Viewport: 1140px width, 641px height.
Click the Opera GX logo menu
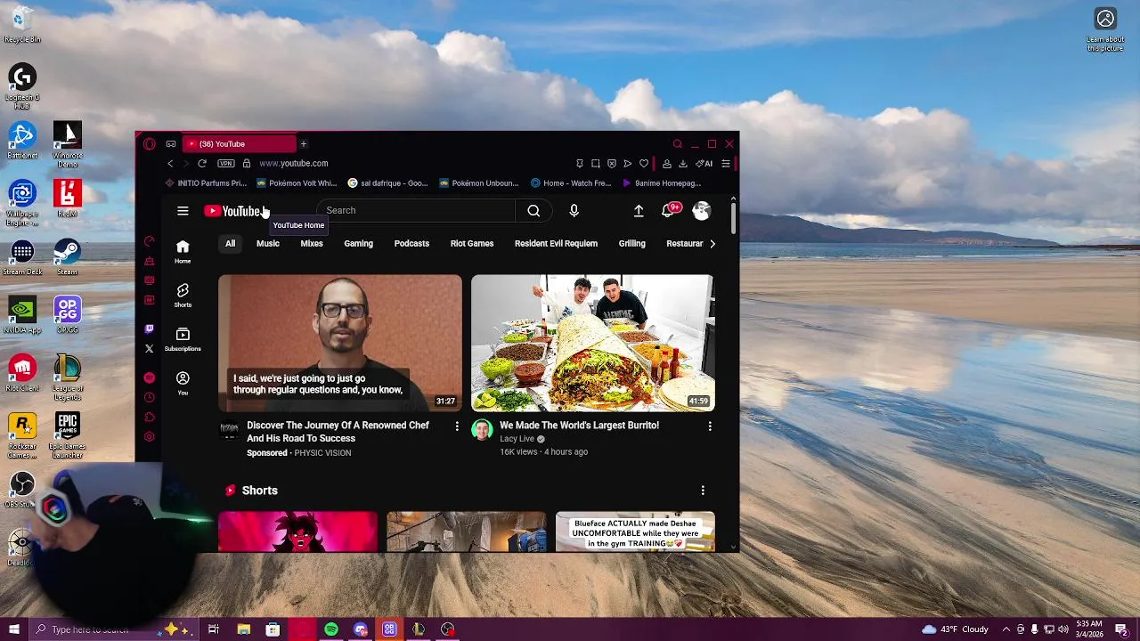pos(149,143)
